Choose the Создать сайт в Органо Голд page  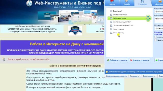tap(123, 26)
